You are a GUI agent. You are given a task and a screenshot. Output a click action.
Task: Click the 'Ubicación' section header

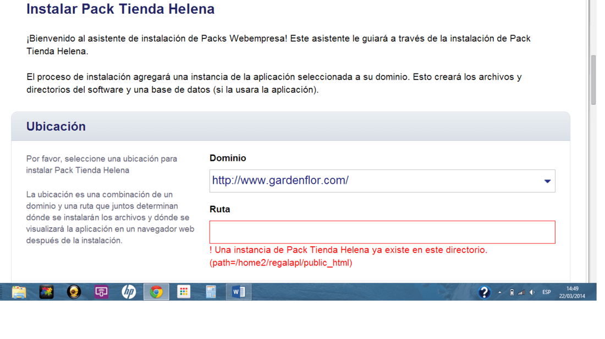pyautogui.click(x=56, y=127)
